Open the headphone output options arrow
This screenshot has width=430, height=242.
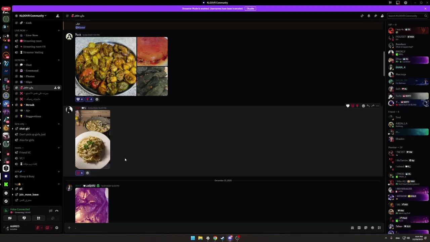click(51, 228)
